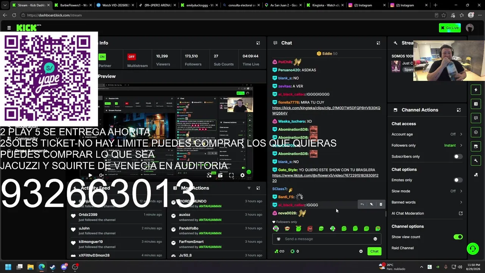Switch to the Av San Juan 2 Maps tab

pyautogui.click(x=283, y=5)
